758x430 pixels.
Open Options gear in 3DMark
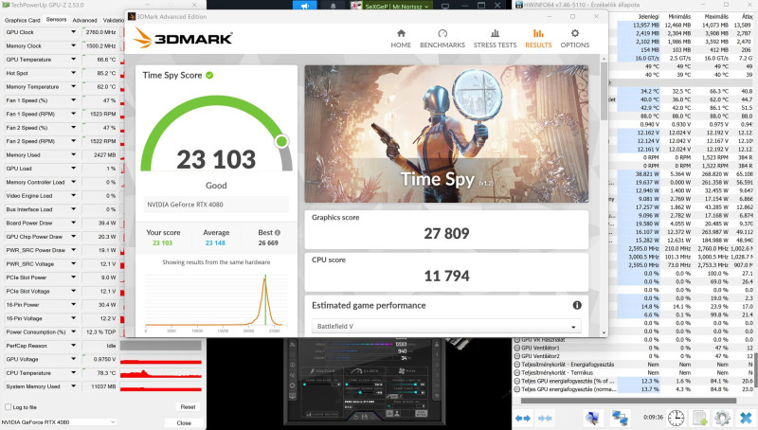[x=575, y=39]
